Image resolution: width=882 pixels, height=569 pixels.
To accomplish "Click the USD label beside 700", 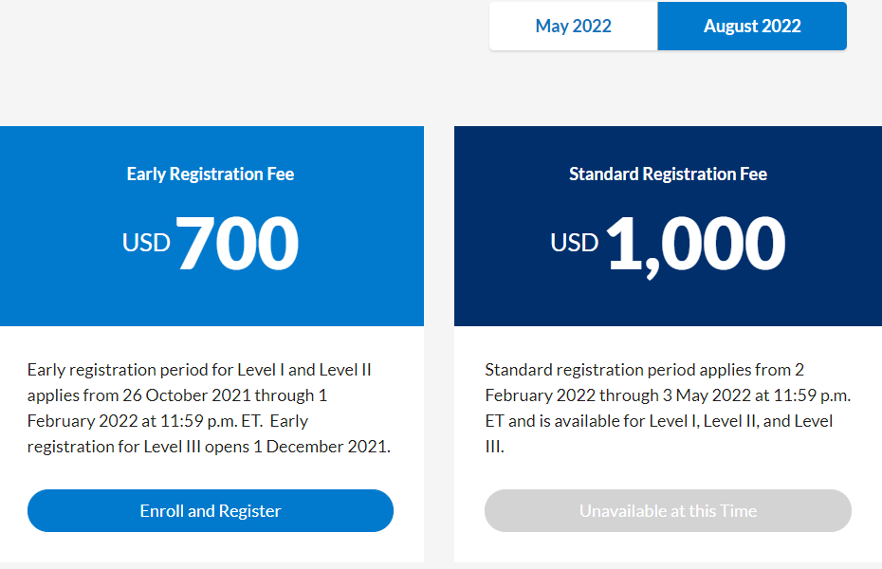I will [x=146, y=244].
